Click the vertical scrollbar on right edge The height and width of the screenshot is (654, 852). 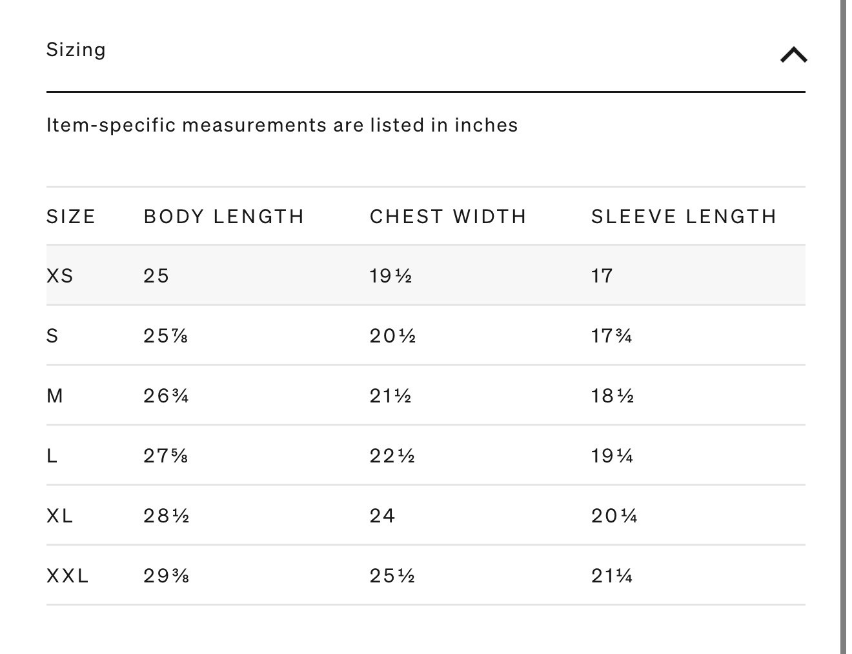click(x=843, y=327)
